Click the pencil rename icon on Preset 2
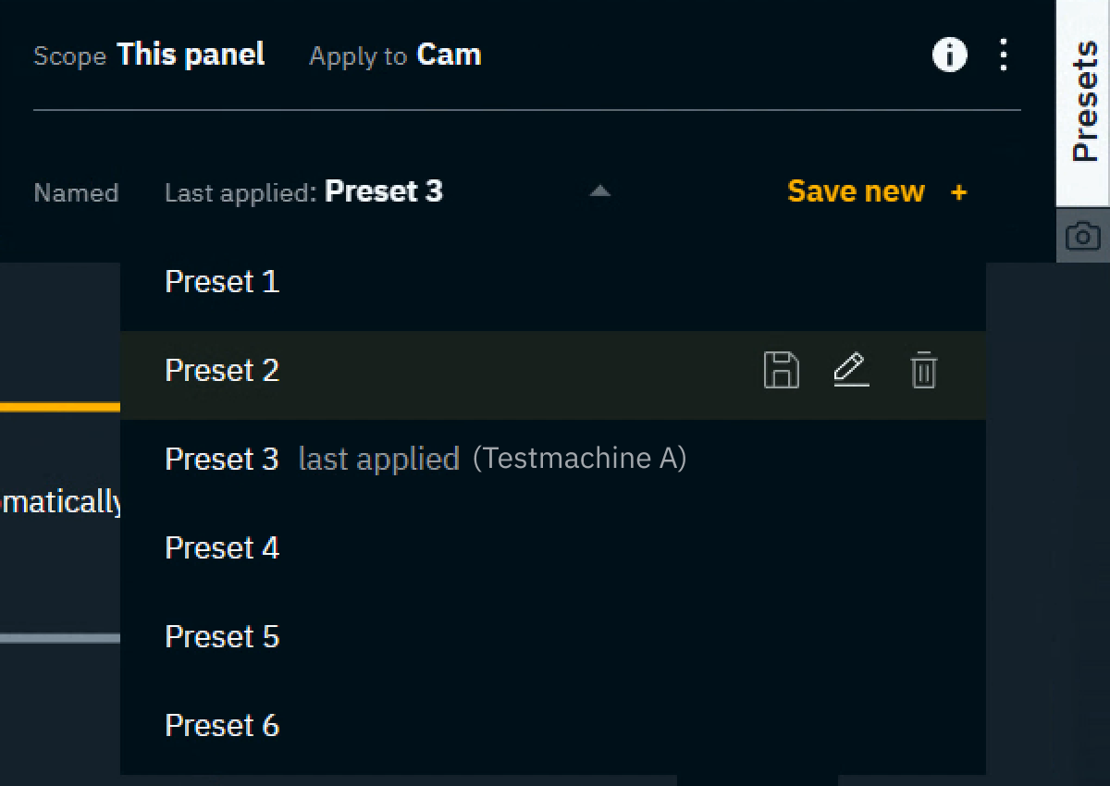The image size is (1110, 786). pyautogui.click(x=851, y=371)
